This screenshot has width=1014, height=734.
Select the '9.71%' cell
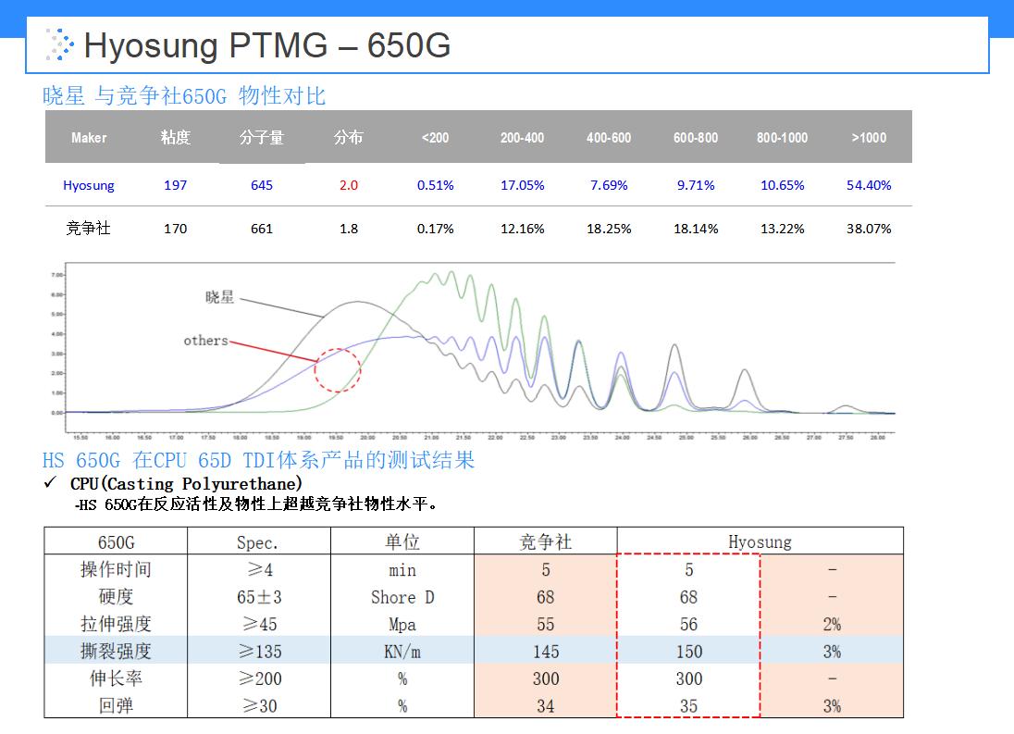click(x=695, y=185)
